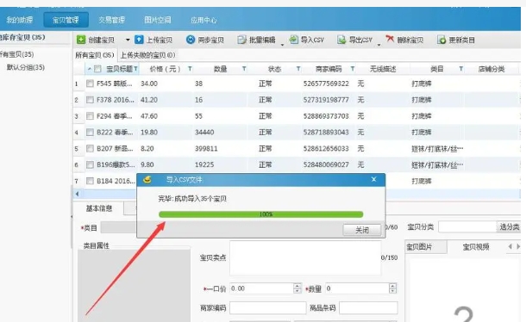Click the 商品条码 input field
Screen dimensions: 526x322
[368, 308]
